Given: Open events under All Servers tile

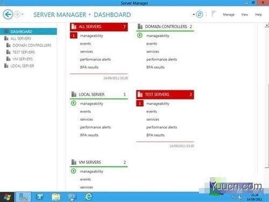Looking at the screenshot, I should 86,44.
